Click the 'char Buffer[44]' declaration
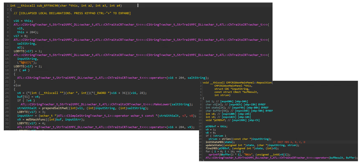This screenshot has width=360, height=162. click(218, 111)
